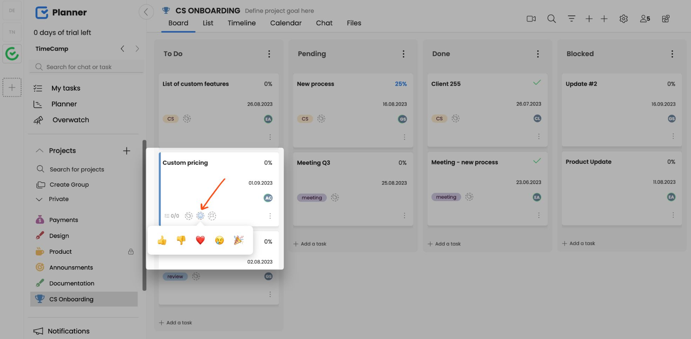Open the Documentation project
The width and height of the screenshot is (691, 339).
click(72, 283)
